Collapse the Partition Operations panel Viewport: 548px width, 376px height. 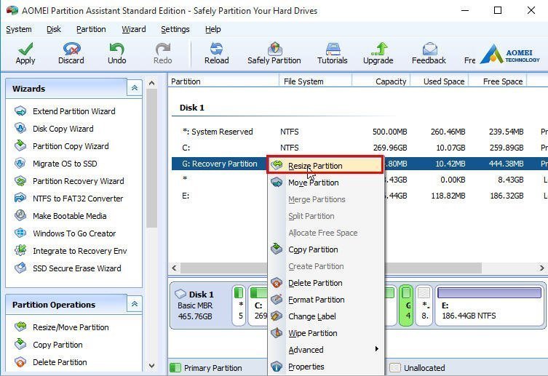(x=135, y=305)
